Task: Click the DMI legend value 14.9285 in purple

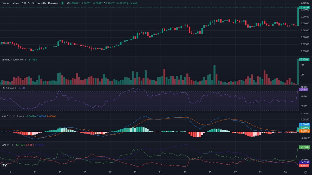Action: [x=40, y=145]
